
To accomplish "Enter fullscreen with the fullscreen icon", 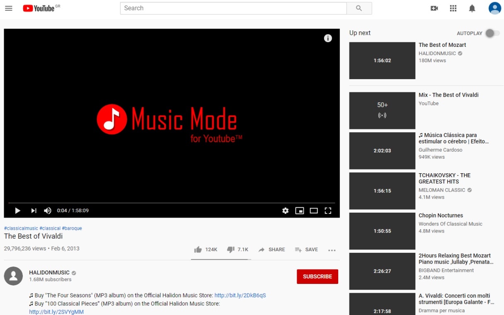I will [x=328, y=211].
